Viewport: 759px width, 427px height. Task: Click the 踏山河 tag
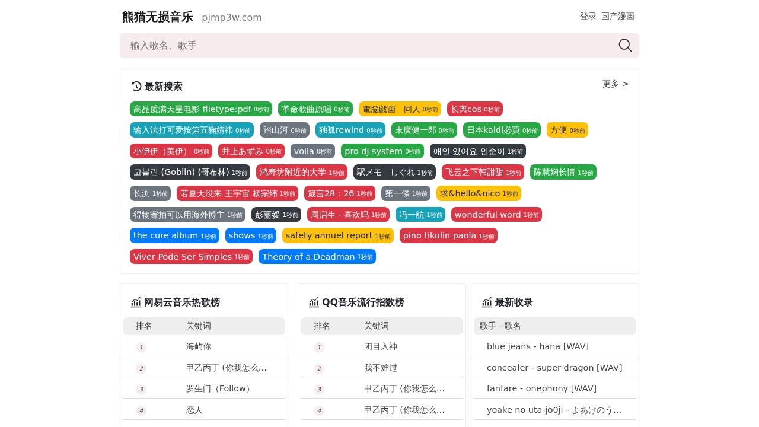tap(285, 130)
